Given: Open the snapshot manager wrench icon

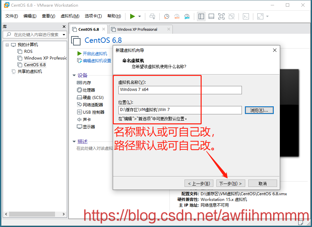Looking at the screenshot, I should pyautogui.click(x=187, y=16).
